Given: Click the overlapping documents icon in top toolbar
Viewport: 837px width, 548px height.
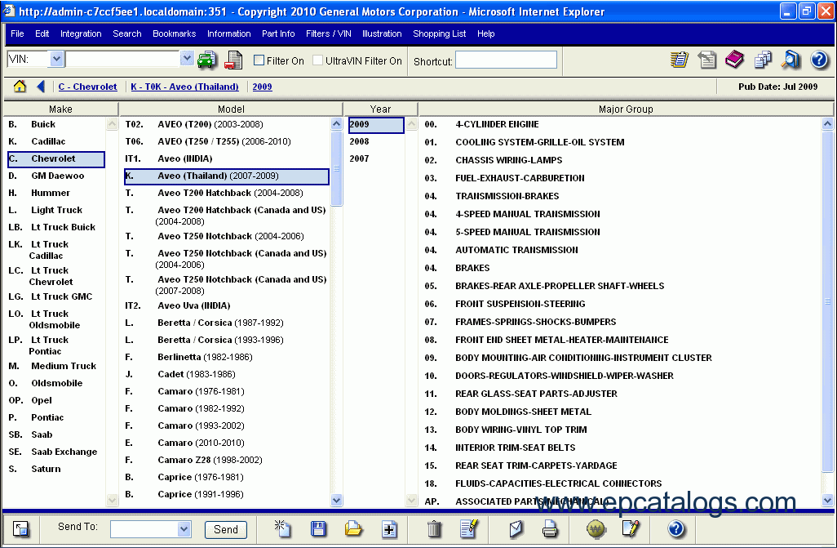Looking at the screenshot, I should click(x=763, y=60).
